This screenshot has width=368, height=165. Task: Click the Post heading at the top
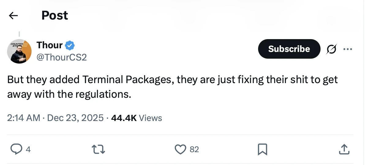coord(55,16)
